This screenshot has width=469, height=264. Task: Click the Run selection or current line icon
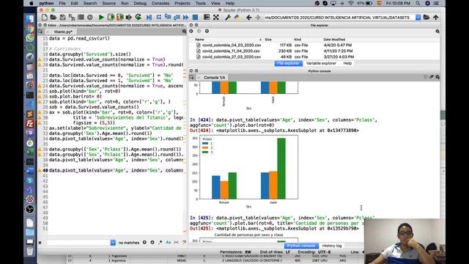click(x=129, y=18)
